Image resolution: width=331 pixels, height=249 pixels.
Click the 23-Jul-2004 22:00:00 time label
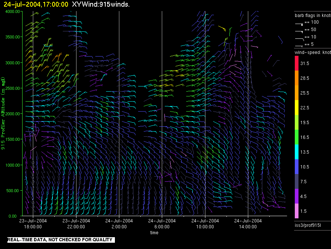[76, 224]
